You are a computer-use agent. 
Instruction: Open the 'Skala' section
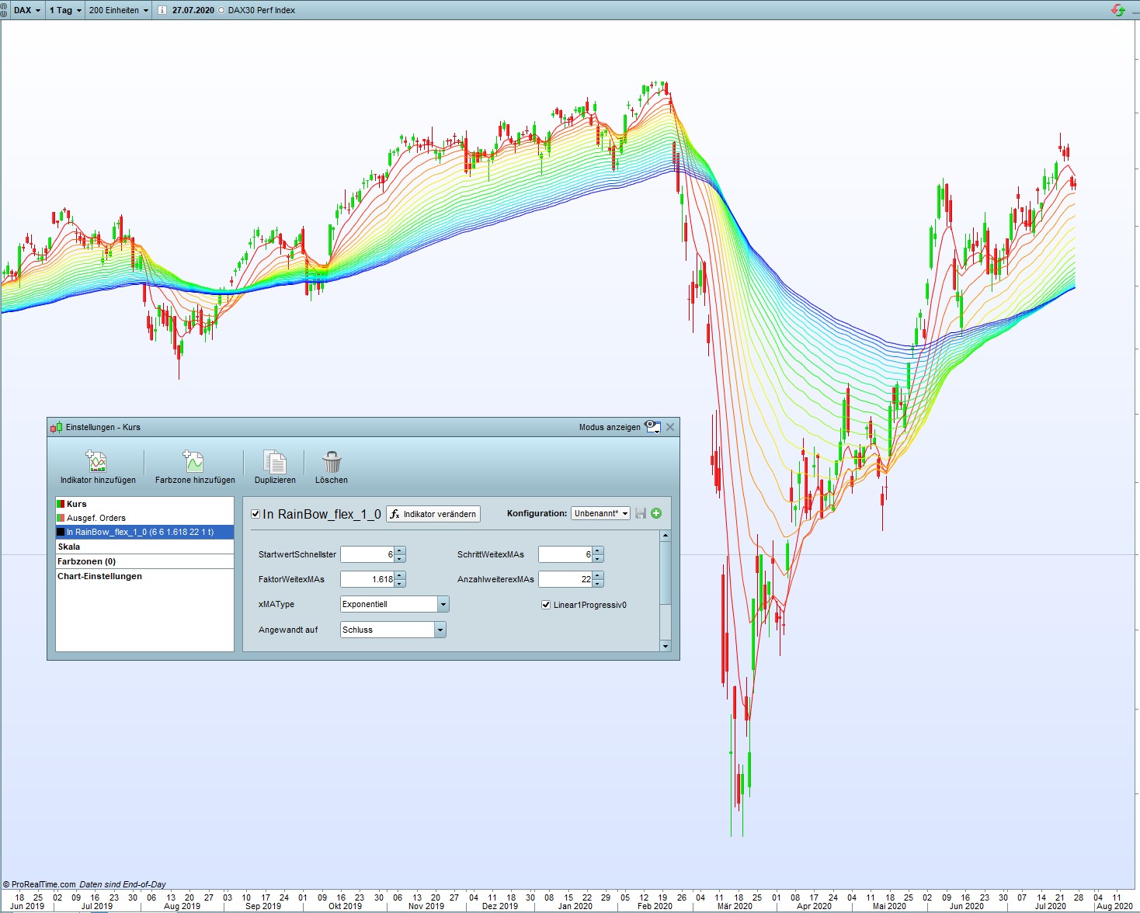pyautogui.click(x=144, y=547)
